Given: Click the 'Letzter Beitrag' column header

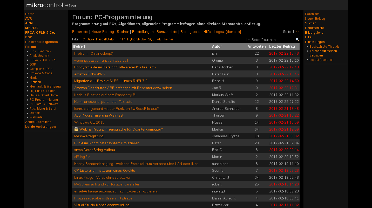Looking at the screenshot, I should point(282,46).
